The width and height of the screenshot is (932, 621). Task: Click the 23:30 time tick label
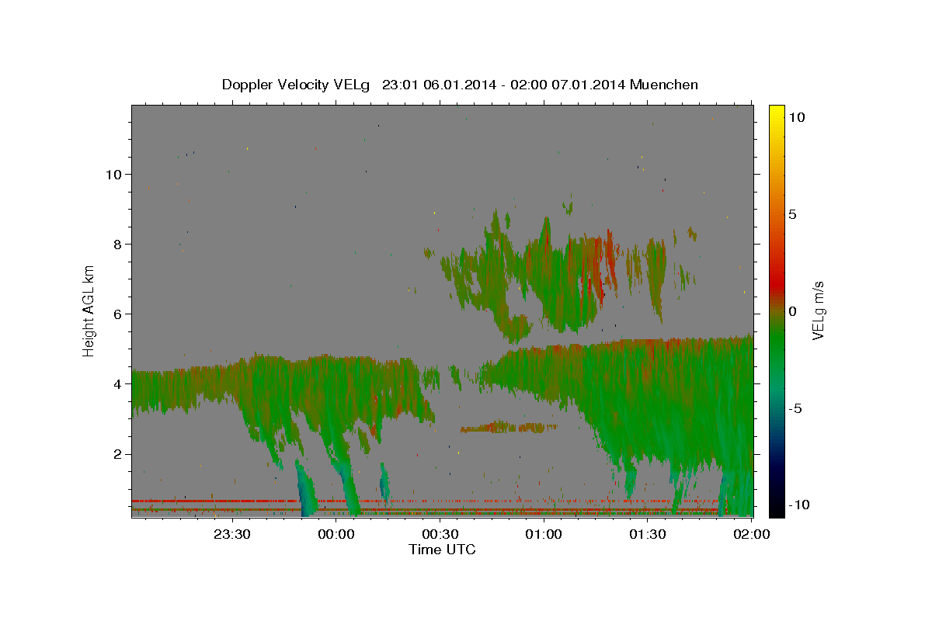pyautogui.click(x=231, y=535)
